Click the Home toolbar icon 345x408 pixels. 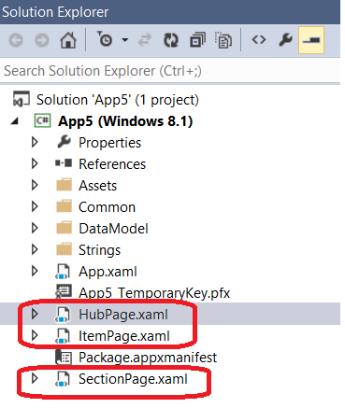(68, 40)
